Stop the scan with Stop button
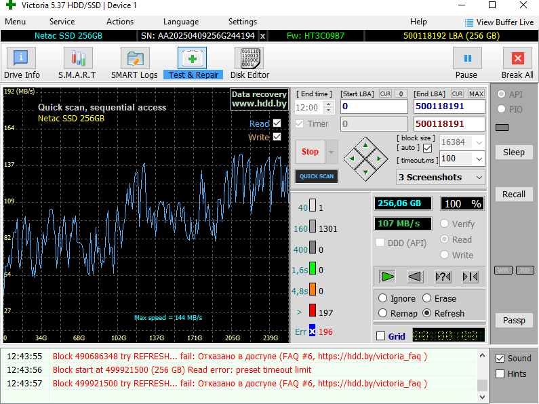 pyautogui.click(x=310, y=152)
